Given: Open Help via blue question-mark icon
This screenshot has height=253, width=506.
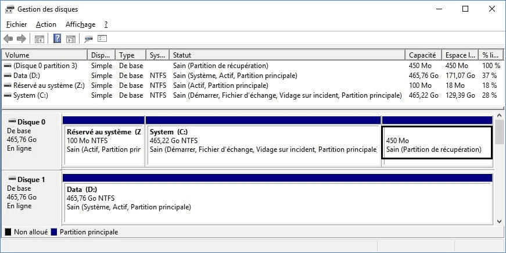Looking at the screenshot, I should [x=58, y=39].
